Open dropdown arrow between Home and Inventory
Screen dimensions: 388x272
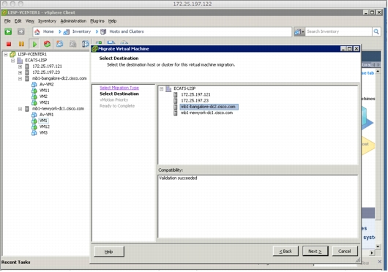pyautogui.click(x=60, y=31)
